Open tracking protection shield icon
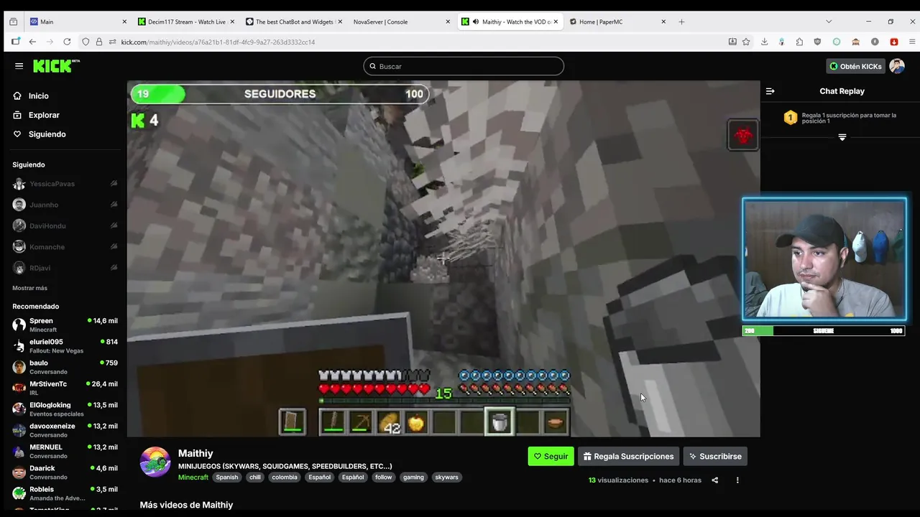 86,42
